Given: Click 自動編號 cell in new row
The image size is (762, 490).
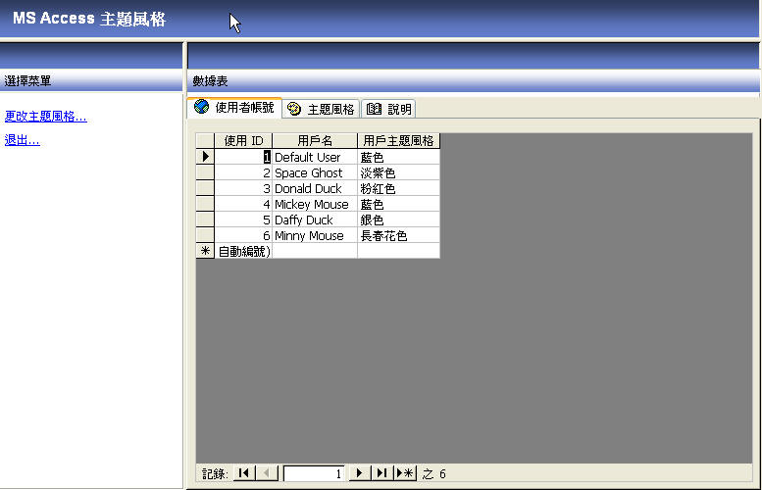Looking at the screenshot, I should pos(243,251).
